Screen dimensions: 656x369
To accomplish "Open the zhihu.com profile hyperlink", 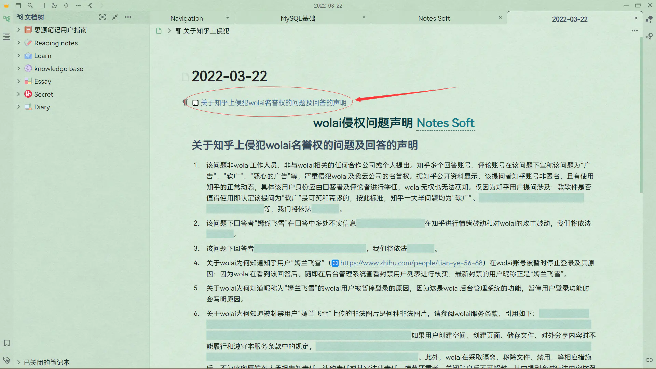I will [411, 263].
